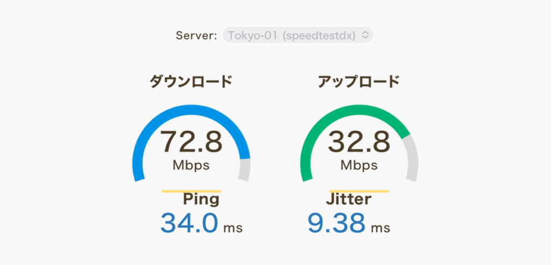Image resolution: width=551 pixels, height=265 pixels.
Task: Click the gray remainder of download gauge
Action: click(x=244, y=170)
